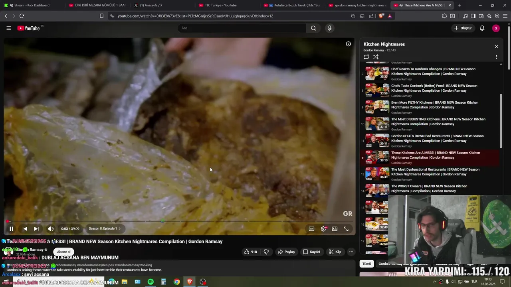
Task: Open the Brave VPN shield icon
Action: coord(497,16)
